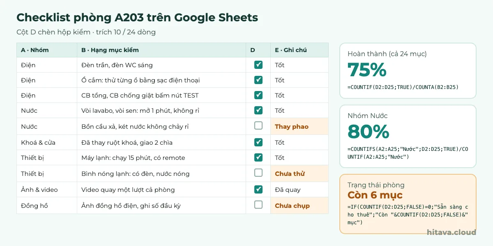Click the title Checklist phòng A203 trên Google Sheets
This screenshot has width=493, height=246.
(137, 18)
